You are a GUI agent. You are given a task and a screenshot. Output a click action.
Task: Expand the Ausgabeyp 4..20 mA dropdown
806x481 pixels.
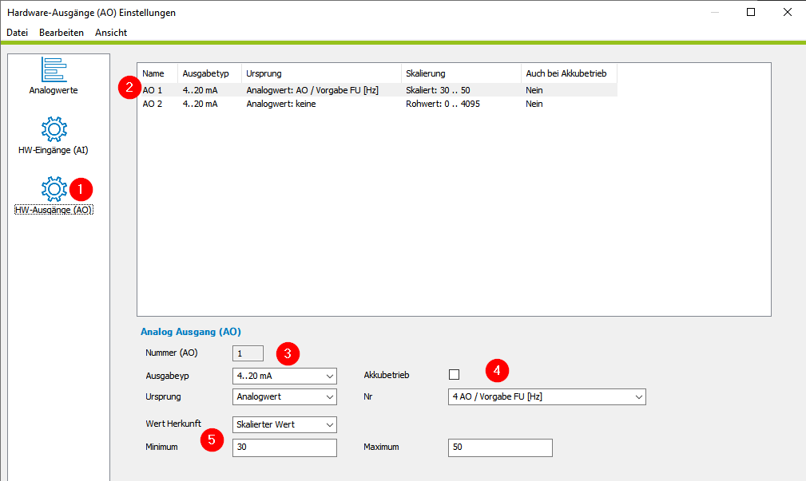[284, 376]
